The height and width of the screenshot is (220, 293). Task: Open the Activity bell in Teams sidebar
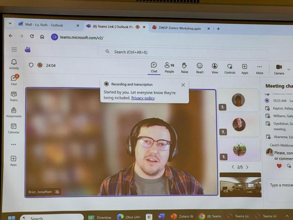click(x=14, y=64)
